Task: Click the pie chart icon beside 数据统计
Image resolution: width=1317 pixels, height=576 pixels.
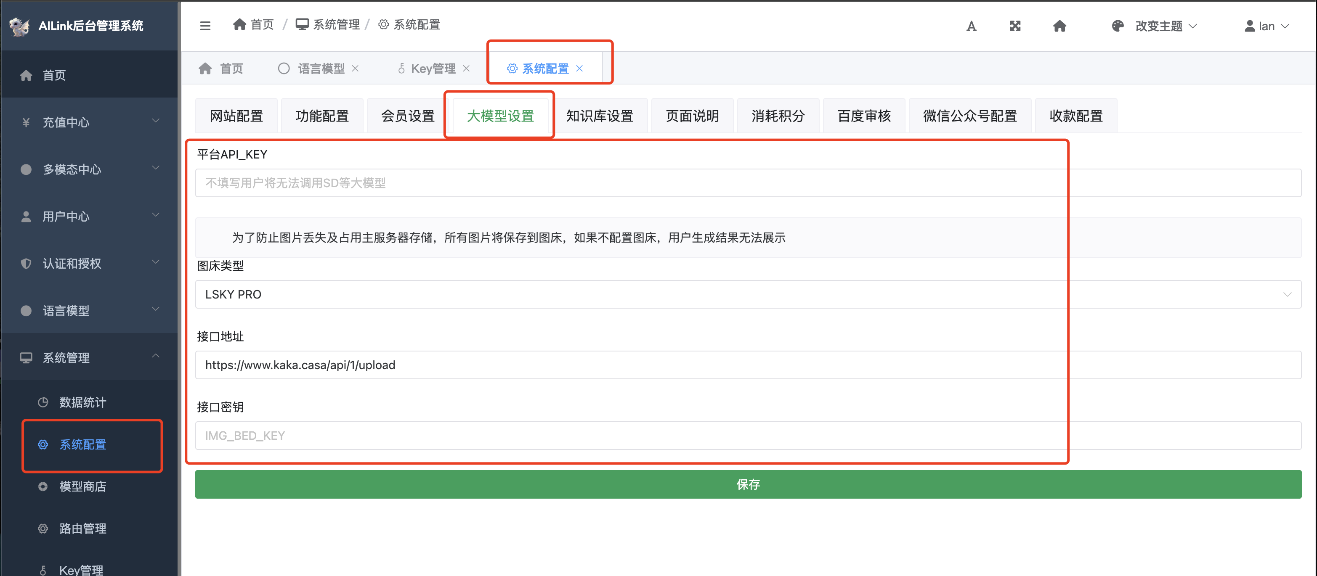Action: tap(43, 402)
